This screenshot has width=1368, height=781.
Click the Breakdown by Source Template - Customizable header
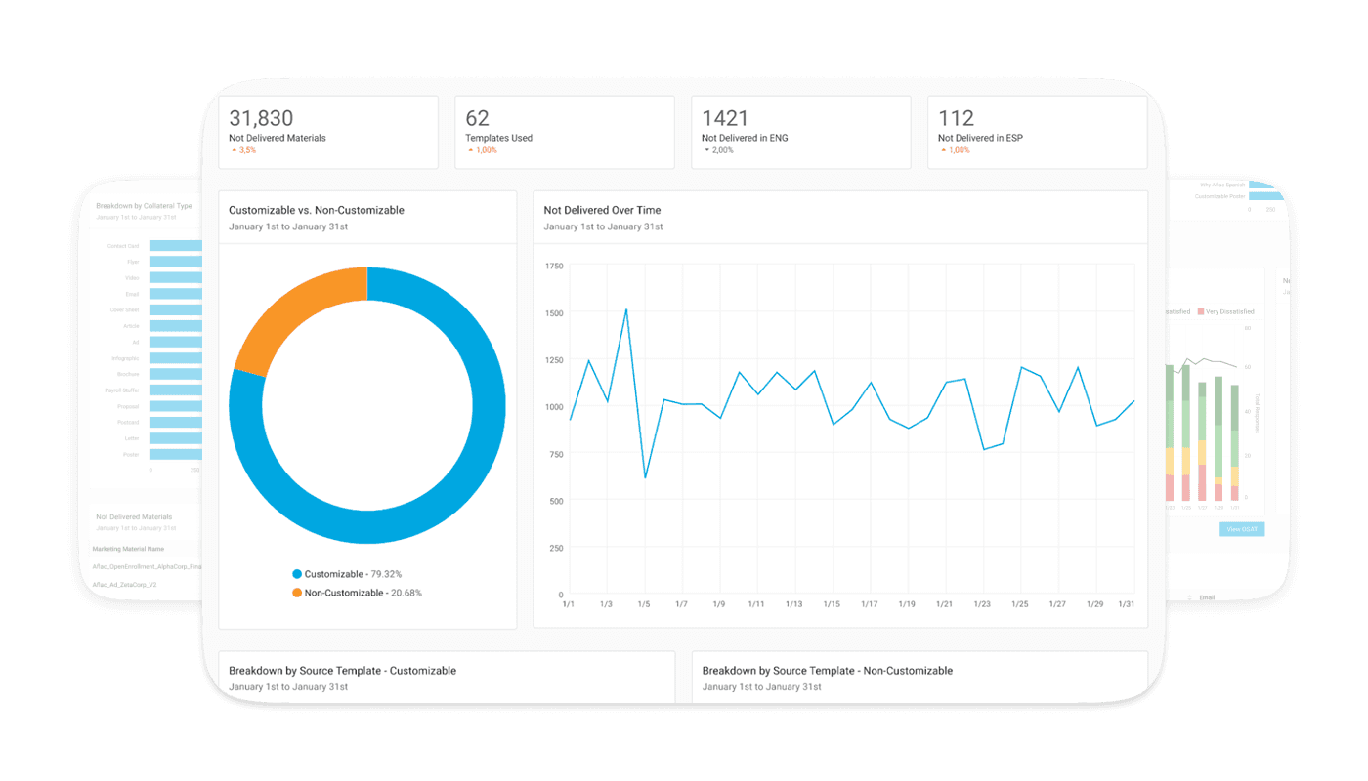[342, 671]
